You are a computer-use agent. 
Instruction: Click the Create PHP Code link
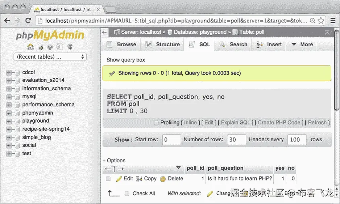(x=279, y=123)
